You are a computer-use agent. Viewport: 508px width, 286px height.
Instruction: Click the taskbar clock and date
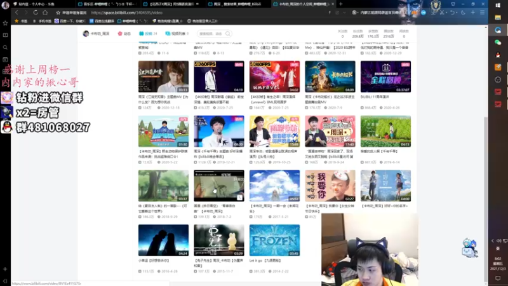pyautogui.click(x=498, y=264)
